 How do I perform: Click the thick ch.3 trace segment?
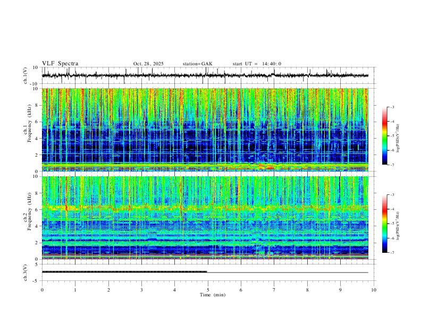[x=124, y=272]
